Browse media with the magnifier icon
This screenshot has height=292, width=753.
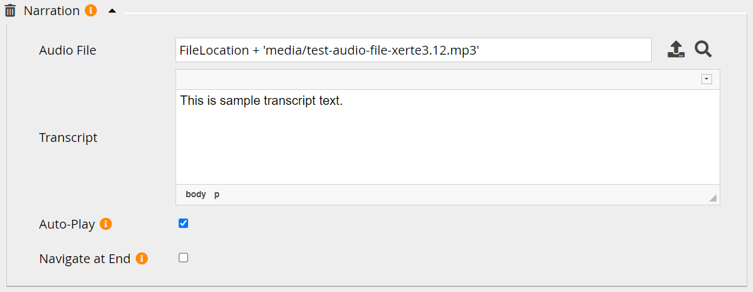click(x=703, y=49)
